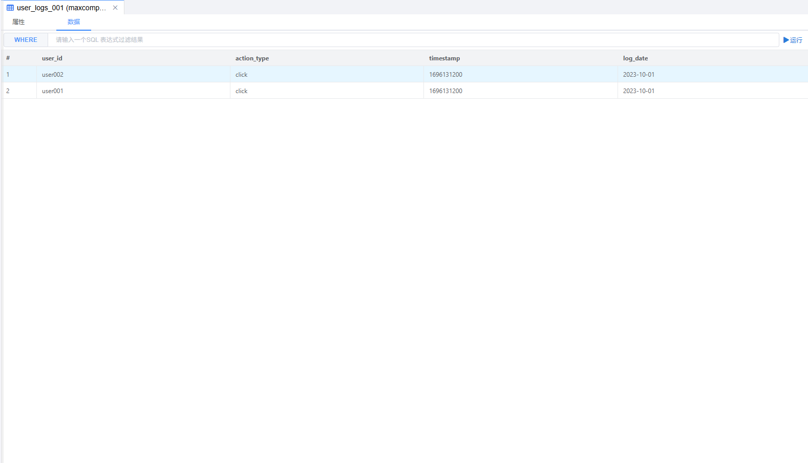Select the user_logs_001 document tab title
Screen dimensions: 808x463
61,8
